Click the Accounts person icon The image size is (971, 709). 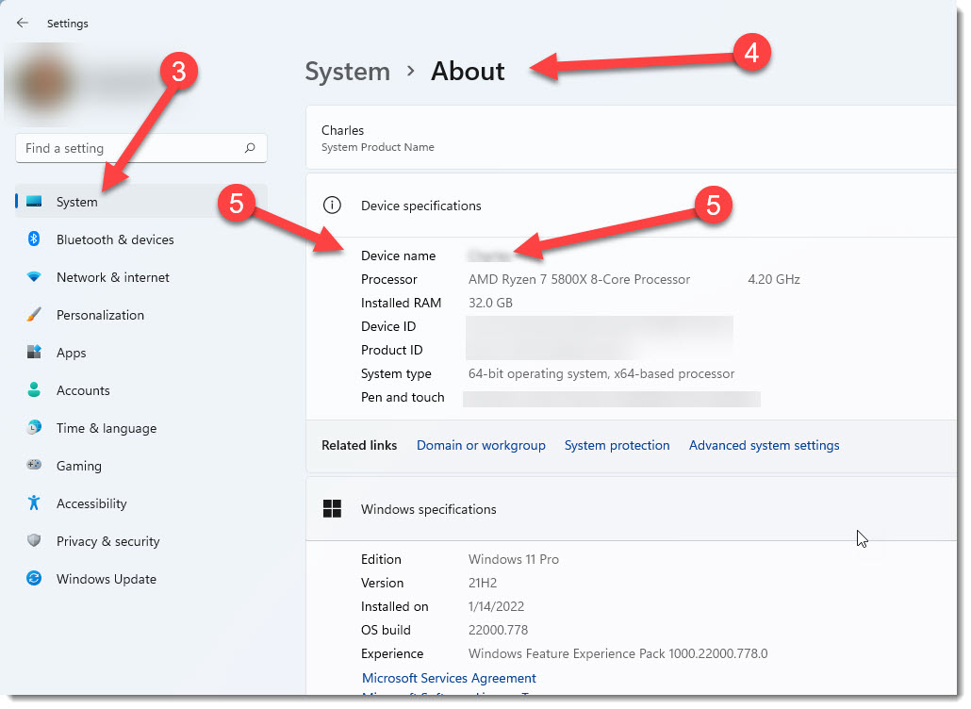(x=34, y=390)
